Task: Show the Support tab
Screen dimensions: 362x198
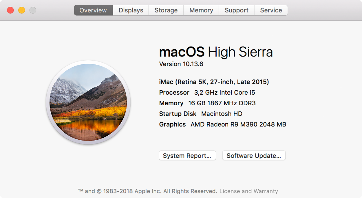Action: pos(237,10)
